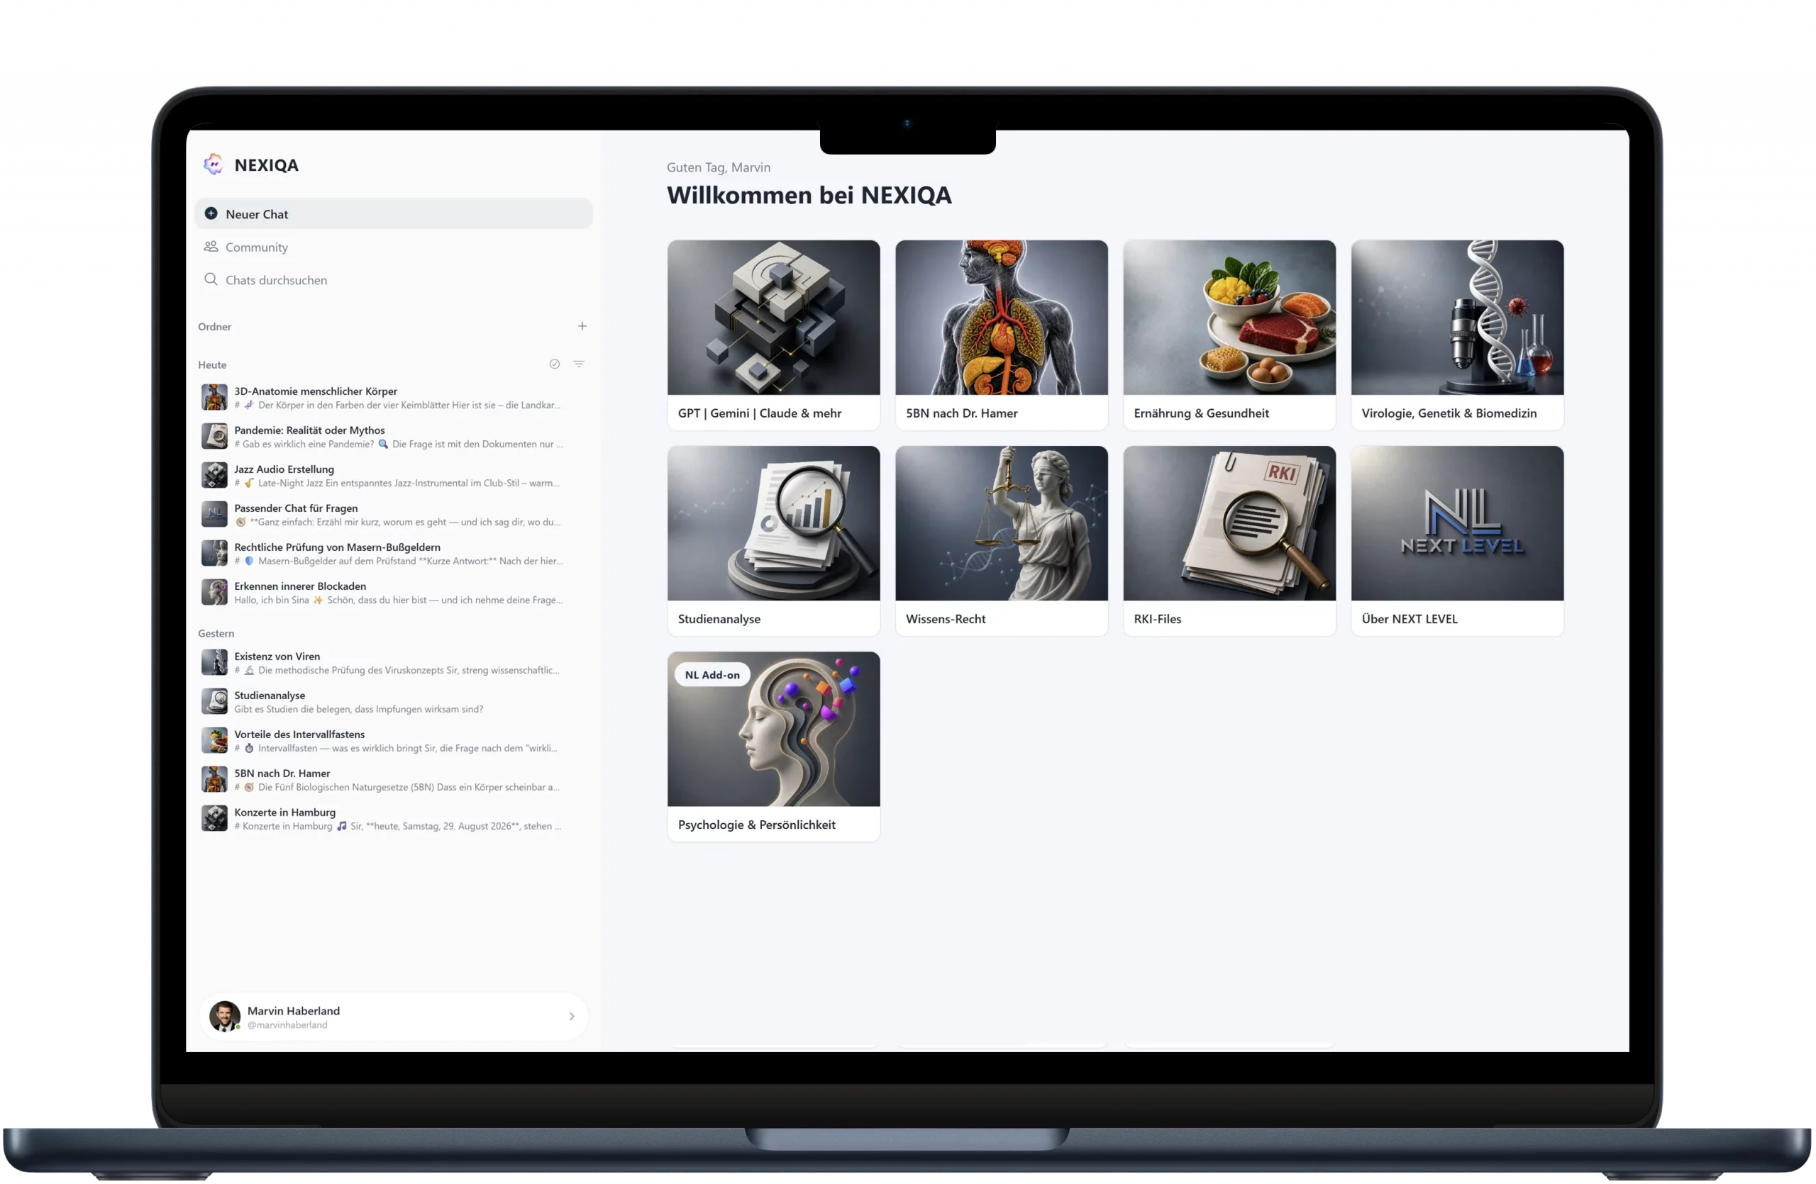Viewport: 1816px width, 1184px height.
Task: Open chat title Erkennen innerer Blockaden
Action: pos(300,586)
